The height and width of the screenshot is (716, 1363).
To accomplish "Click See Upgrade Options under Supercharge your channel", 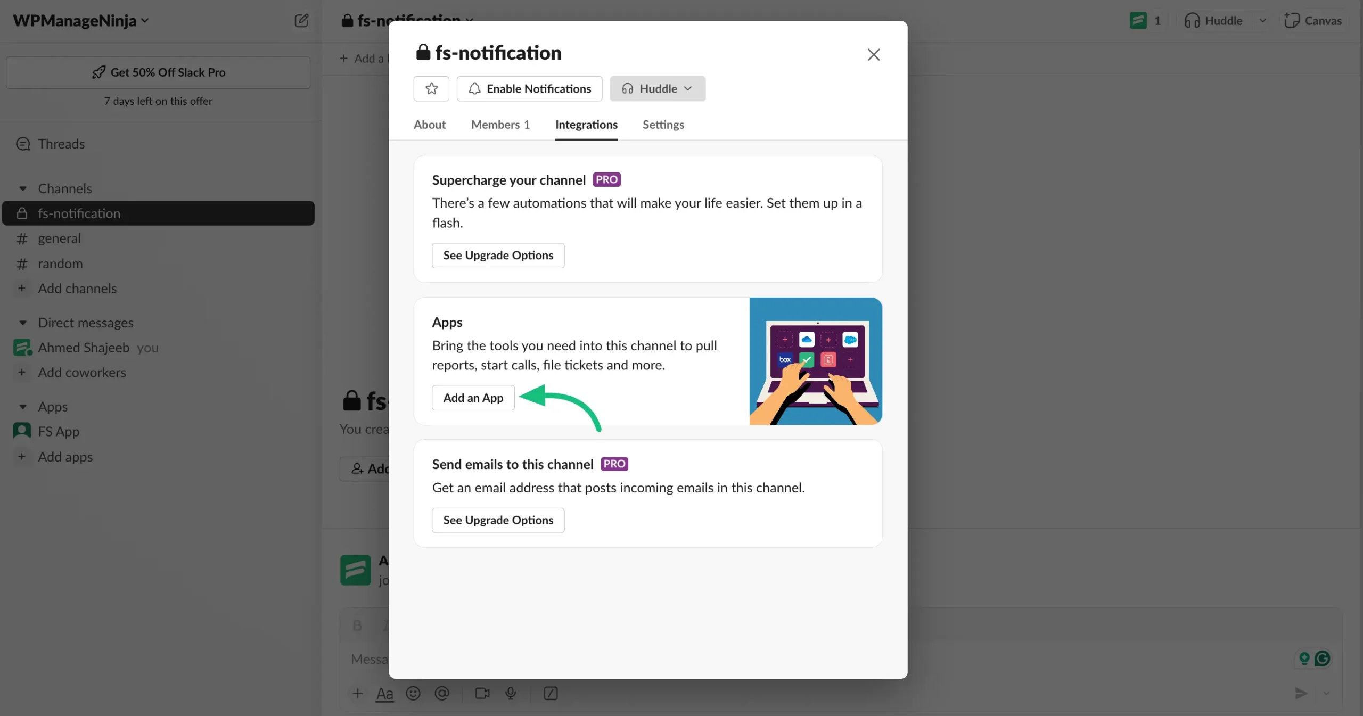I will tap(497, 255).
